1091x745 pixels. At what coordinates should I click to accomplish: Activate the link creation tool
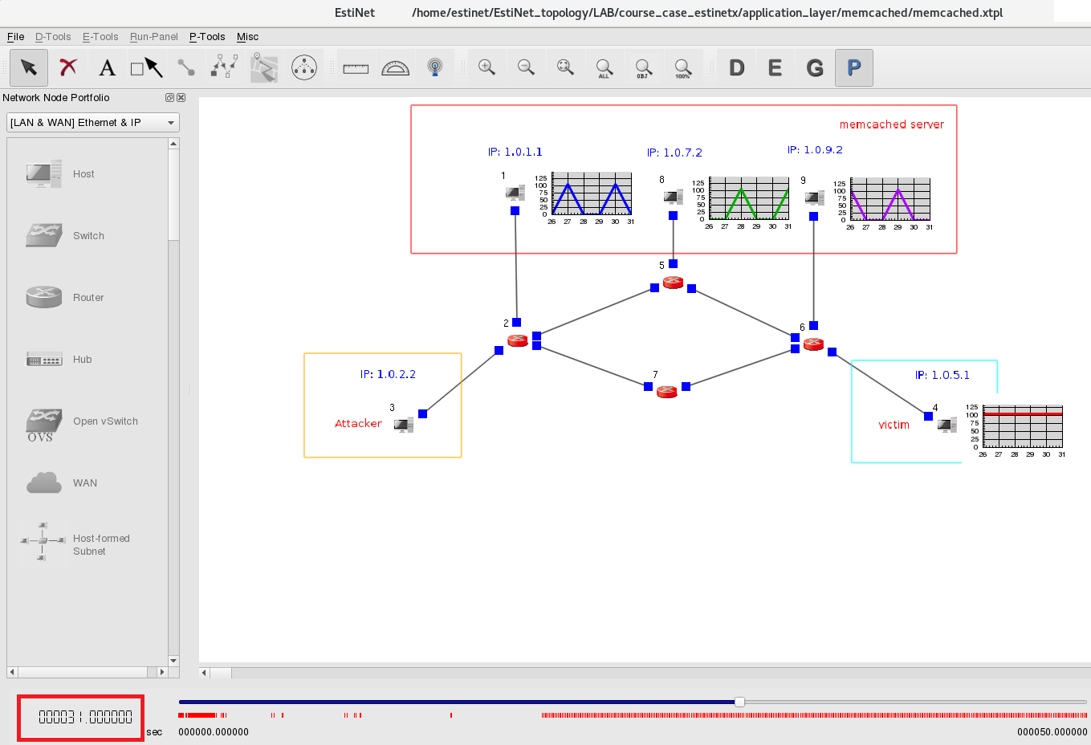[x=185, y=67]
